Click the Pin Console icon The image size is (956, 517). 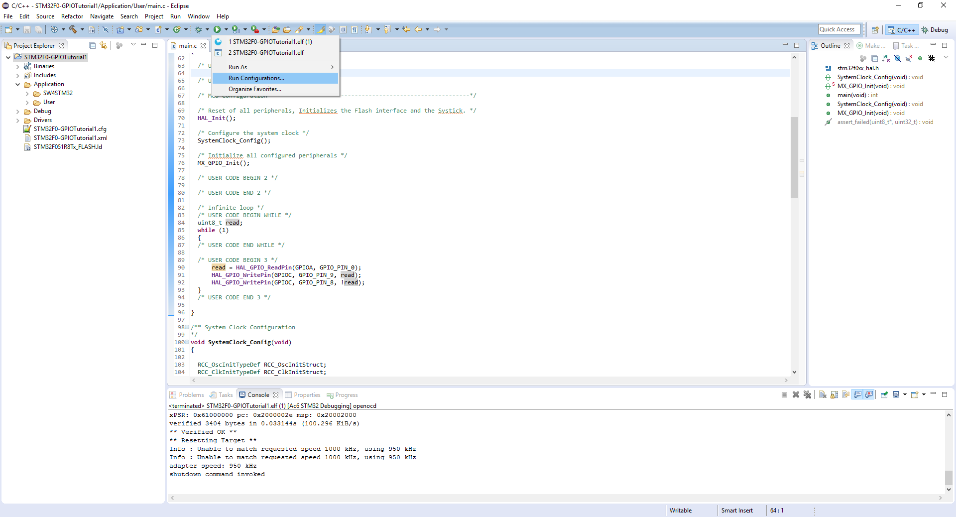click(884, 394)
